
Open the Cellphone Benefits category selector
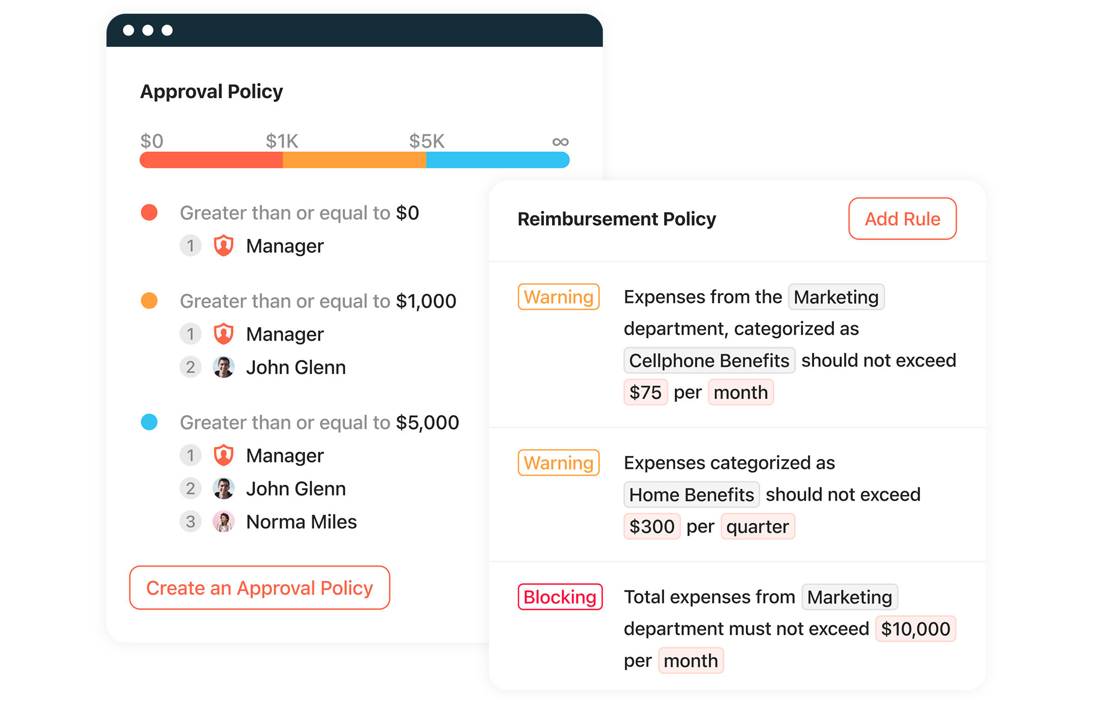click(709, 361)
